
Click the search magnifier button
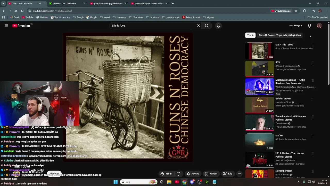coord(207,26)
